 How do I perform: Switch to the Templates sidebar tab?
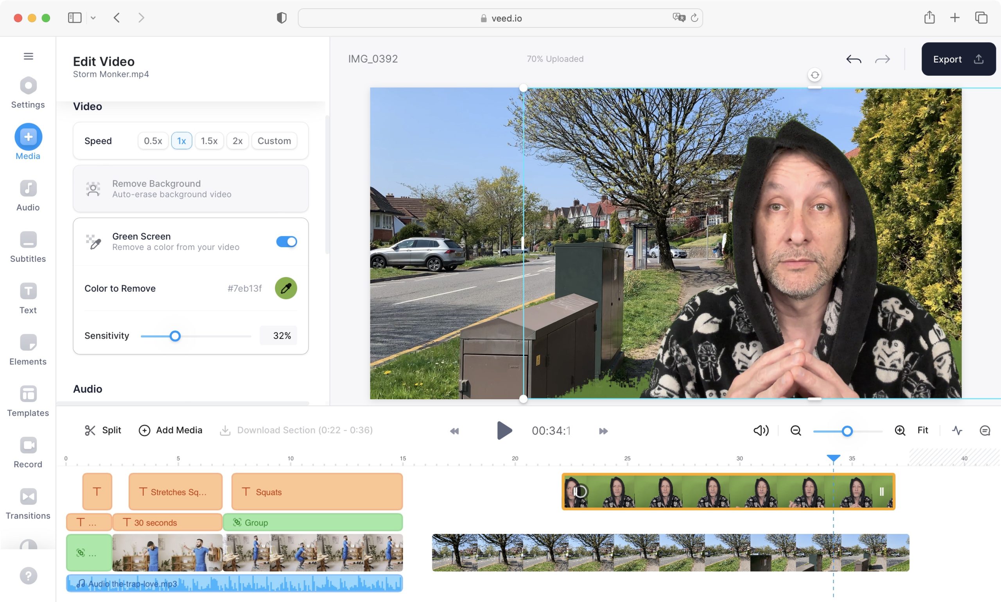28,401
